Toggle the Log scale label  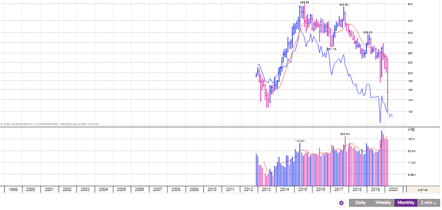tap(411, 129)
